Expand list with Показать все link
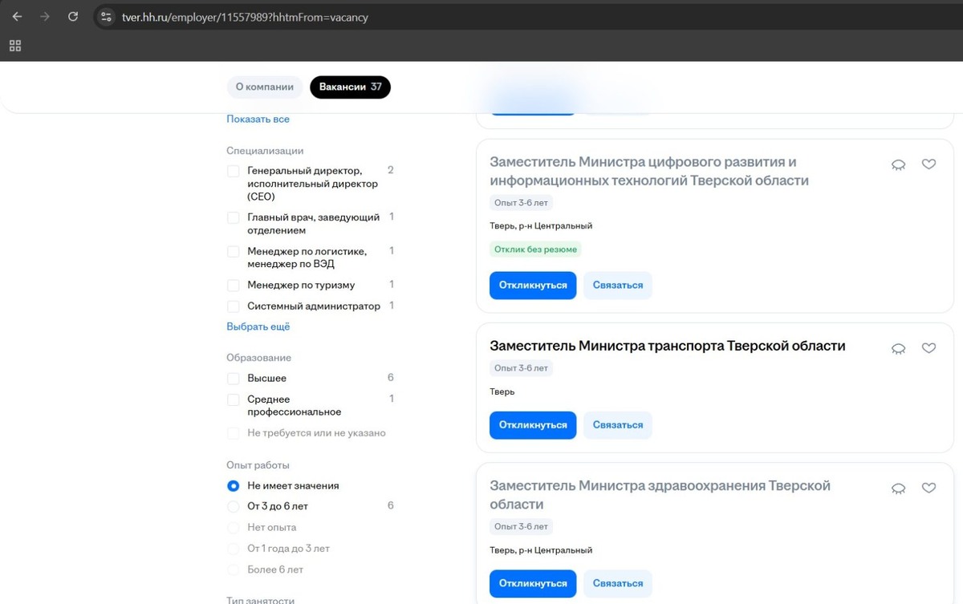Screen dimensions: 963x604 pos(258,119)
